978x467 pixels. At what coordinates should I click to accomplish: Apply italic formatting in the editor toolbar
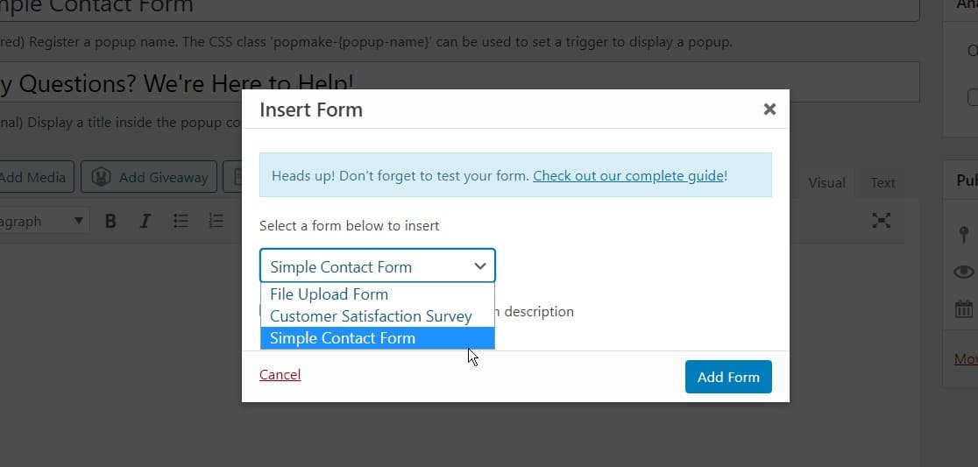[145, 221]
